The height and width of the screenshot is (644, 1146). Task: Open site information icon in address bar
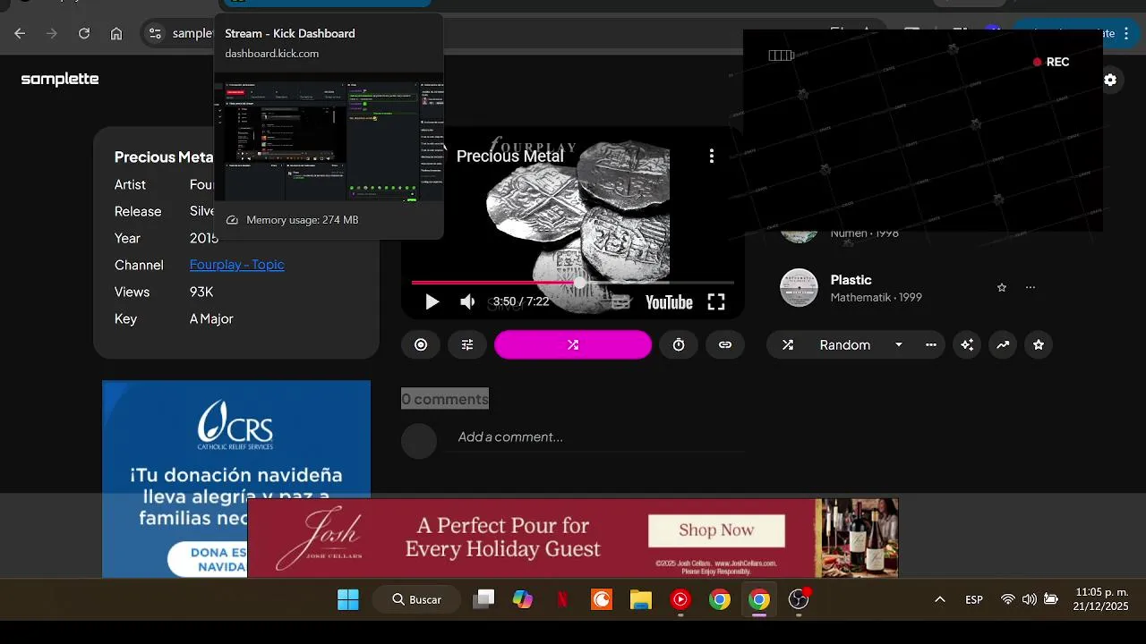(155, 33)
